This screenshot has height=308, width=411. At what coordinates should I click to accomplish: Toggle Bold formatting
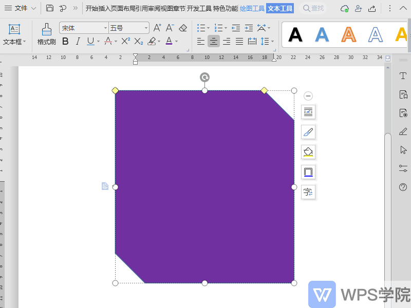66,41
